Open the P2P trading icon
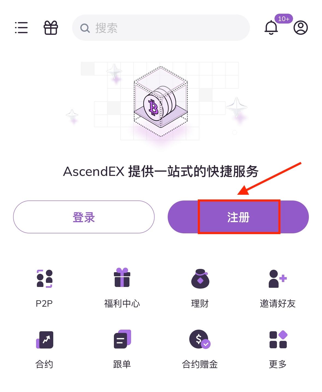 (44, 278)
